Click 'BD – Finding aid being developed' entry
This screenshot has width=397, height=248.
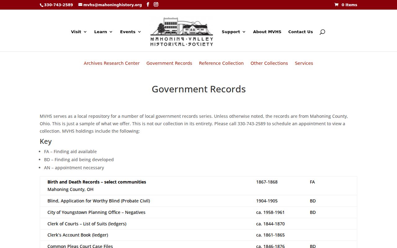point(79,160)
